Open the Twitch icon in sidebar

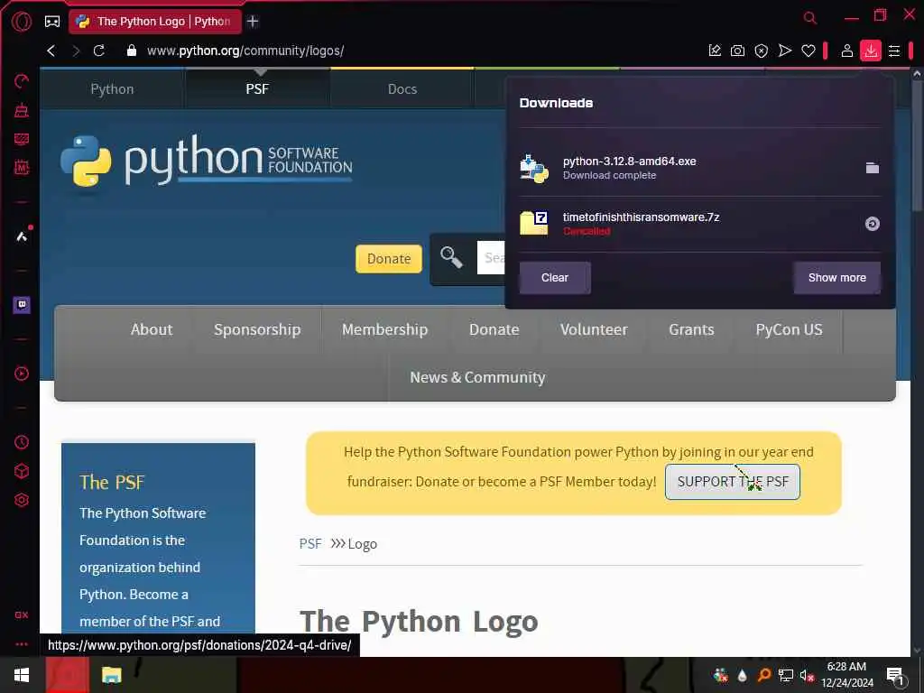point(22,305)
